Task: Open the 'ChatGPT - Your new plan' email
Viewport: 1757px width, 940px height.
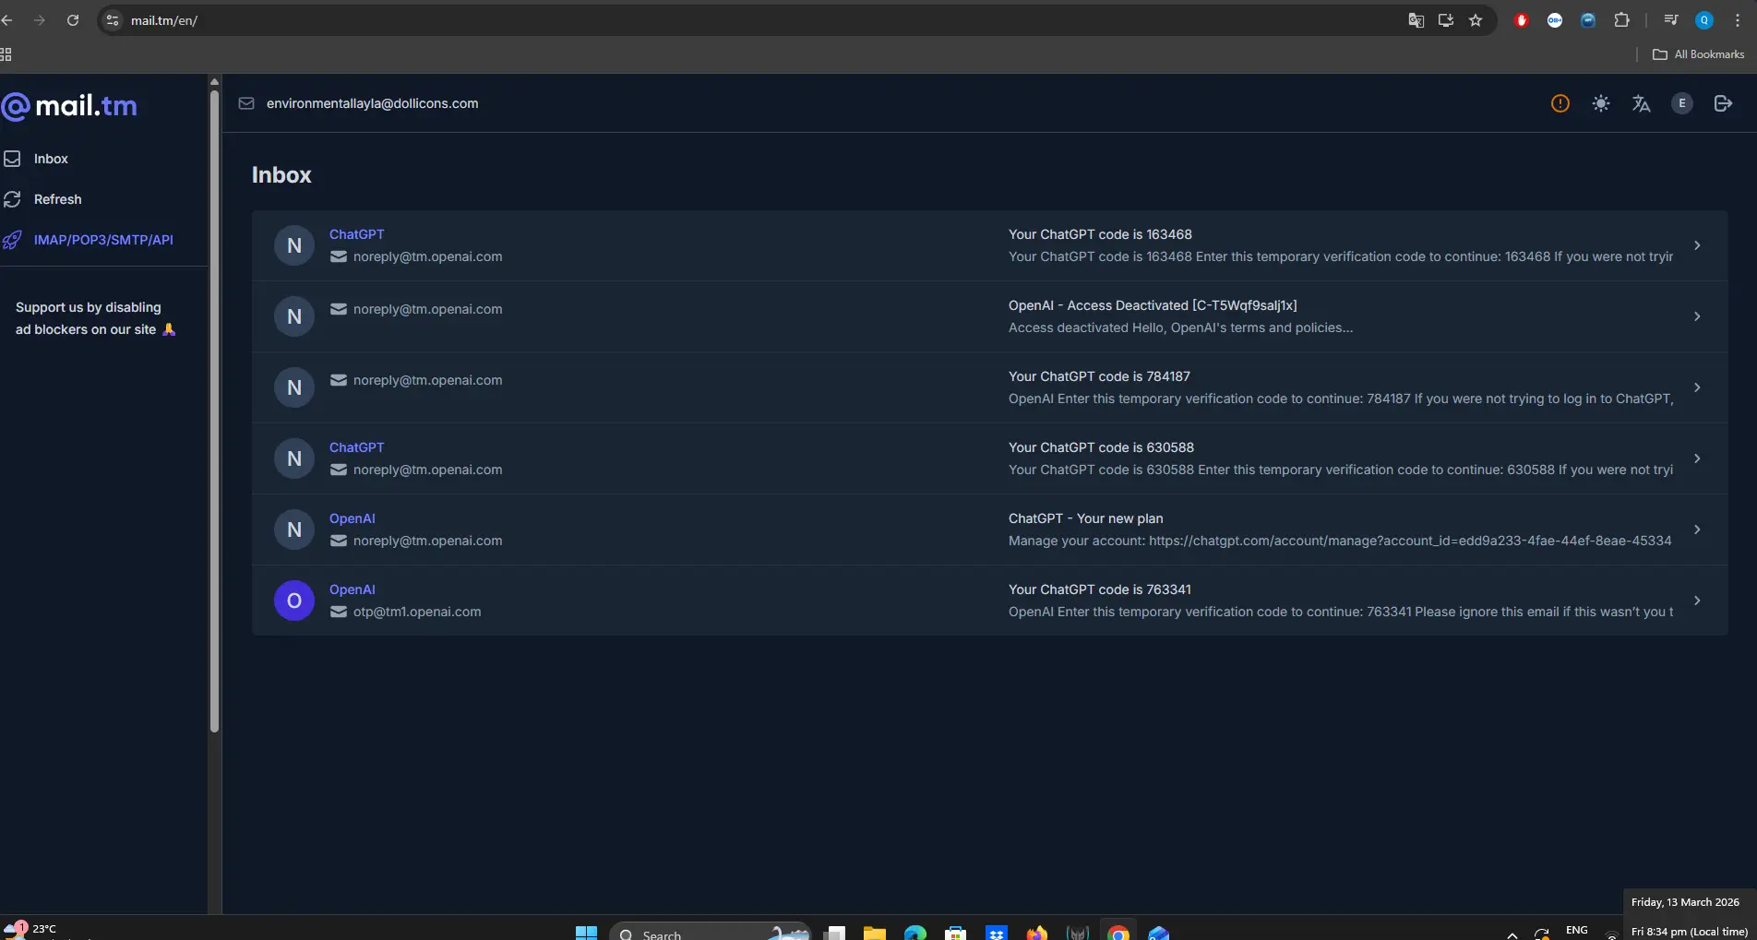Action: [989, 529]
